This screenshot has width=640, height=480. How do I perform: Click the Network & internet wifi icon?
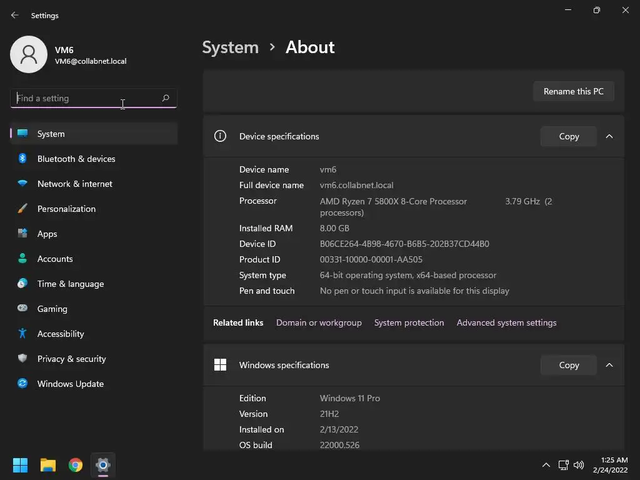22,184
